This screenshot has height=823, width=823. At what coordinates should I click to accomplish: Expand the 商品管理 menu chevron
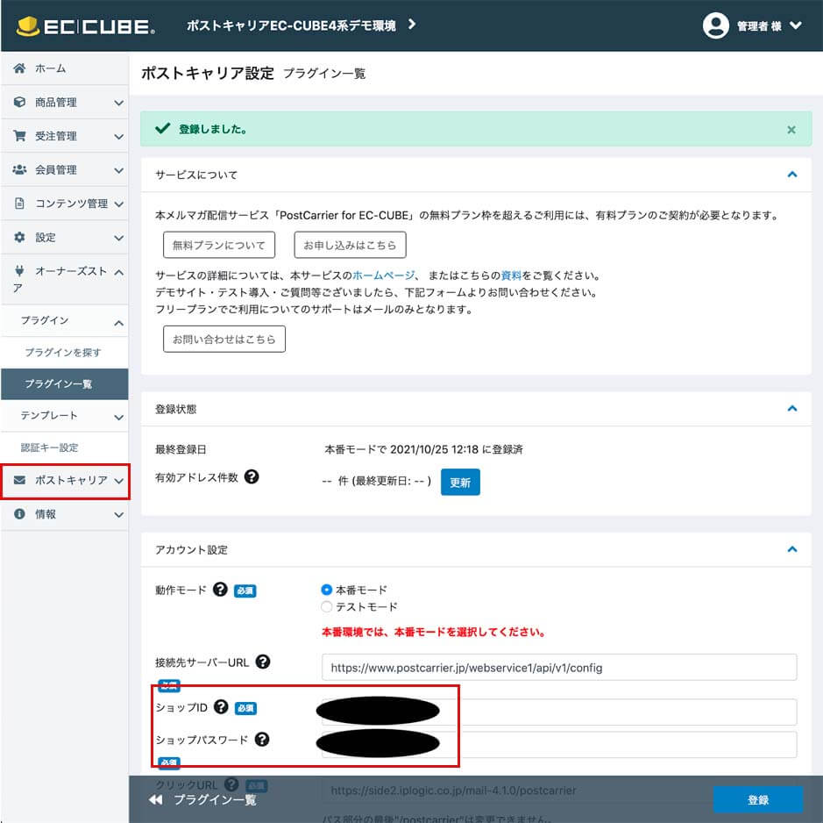pos(119,103)
